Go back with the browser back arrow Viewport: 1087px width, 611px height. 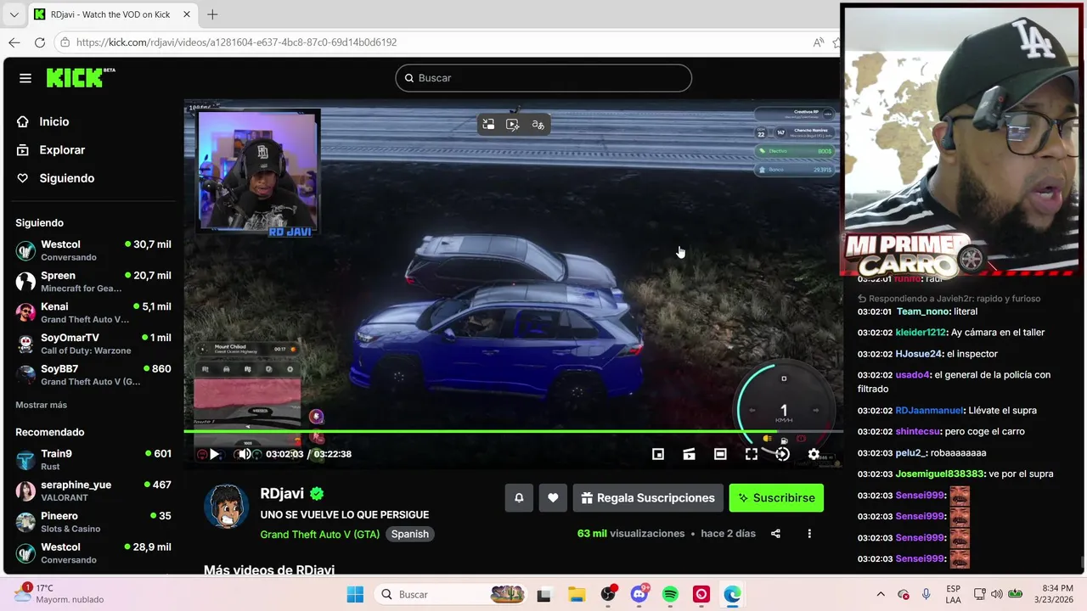click(14, 42)
